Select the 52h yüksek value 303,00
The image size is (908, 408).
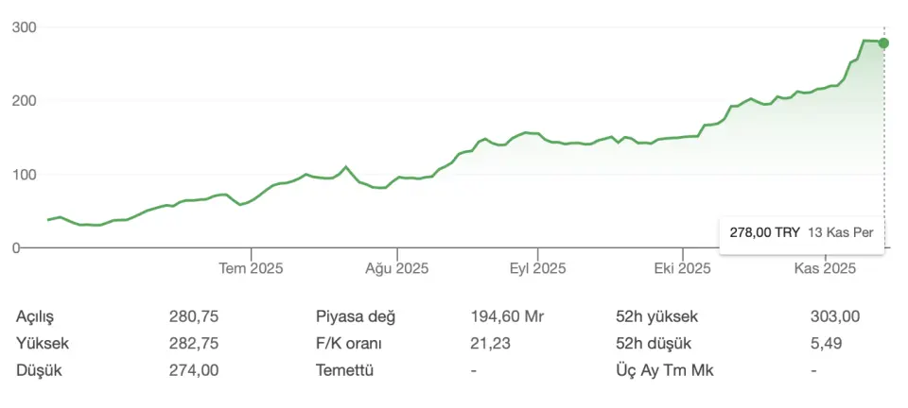click(835, 316)
